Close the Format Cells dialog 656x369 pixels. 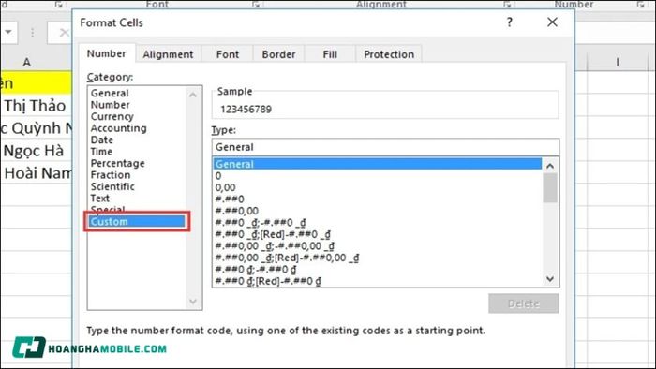tap(552, 22)
